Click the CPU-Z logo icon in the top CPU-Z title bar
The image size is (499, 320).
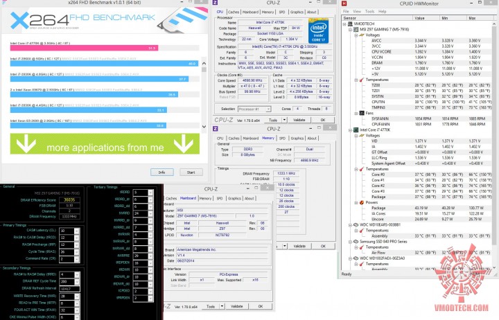[x=216, y=3]
